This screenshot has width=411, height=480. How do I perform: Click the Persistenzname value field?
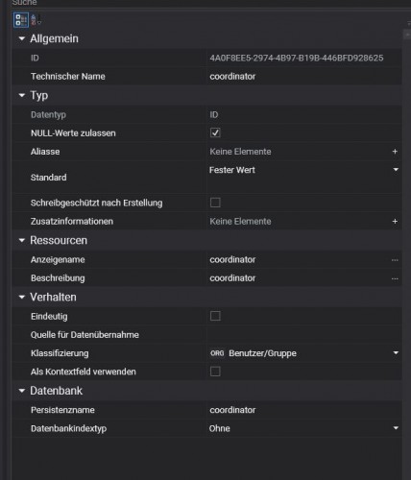(304, 410)
